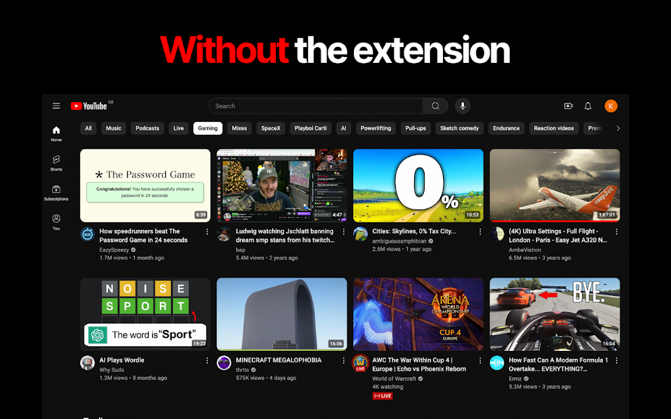Select the Playboi Carti chip
This screenshot has width=671, height=419.
(x=311, y=128)
